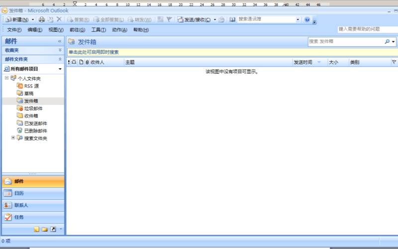Open toolbar options arrow after Help icon
398x249 pixels.
click(314, 21)
